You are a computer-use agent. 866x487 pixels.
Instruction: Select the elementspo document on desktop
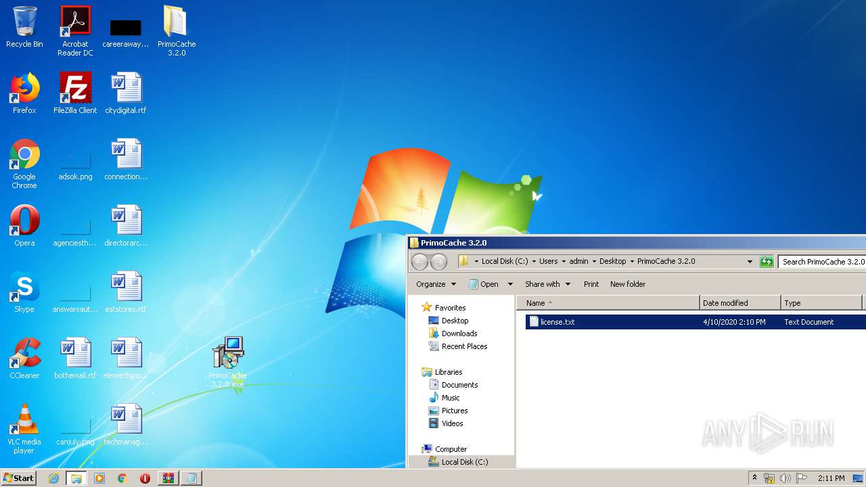click(126, 358)
